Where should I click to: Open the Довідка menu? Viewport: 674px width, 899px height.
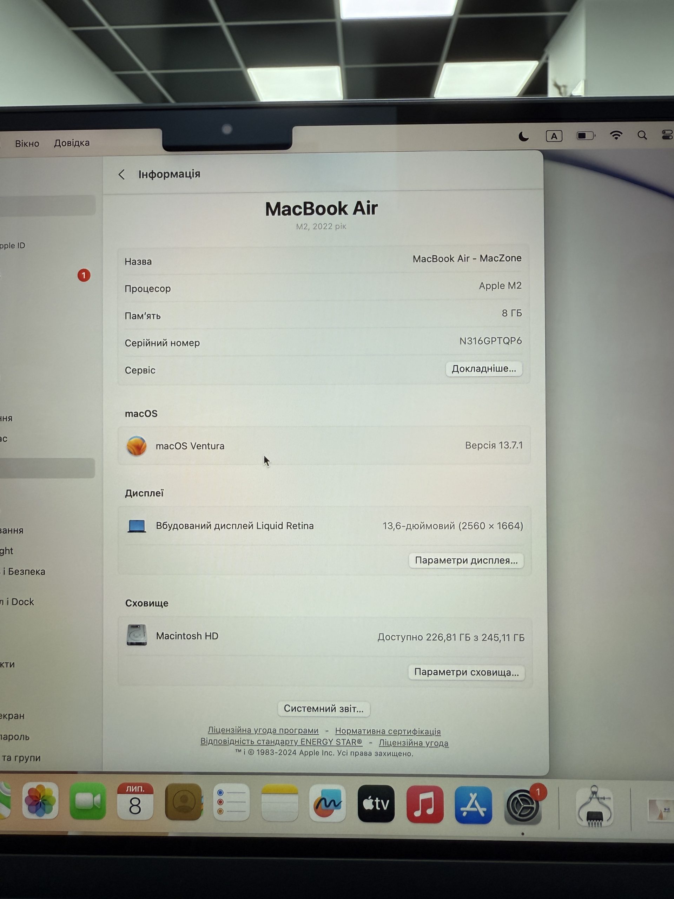point(72,143)
